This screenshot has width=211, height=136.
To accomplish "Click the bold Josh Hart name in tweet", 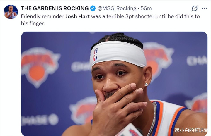I will click(x=77, y=16).
